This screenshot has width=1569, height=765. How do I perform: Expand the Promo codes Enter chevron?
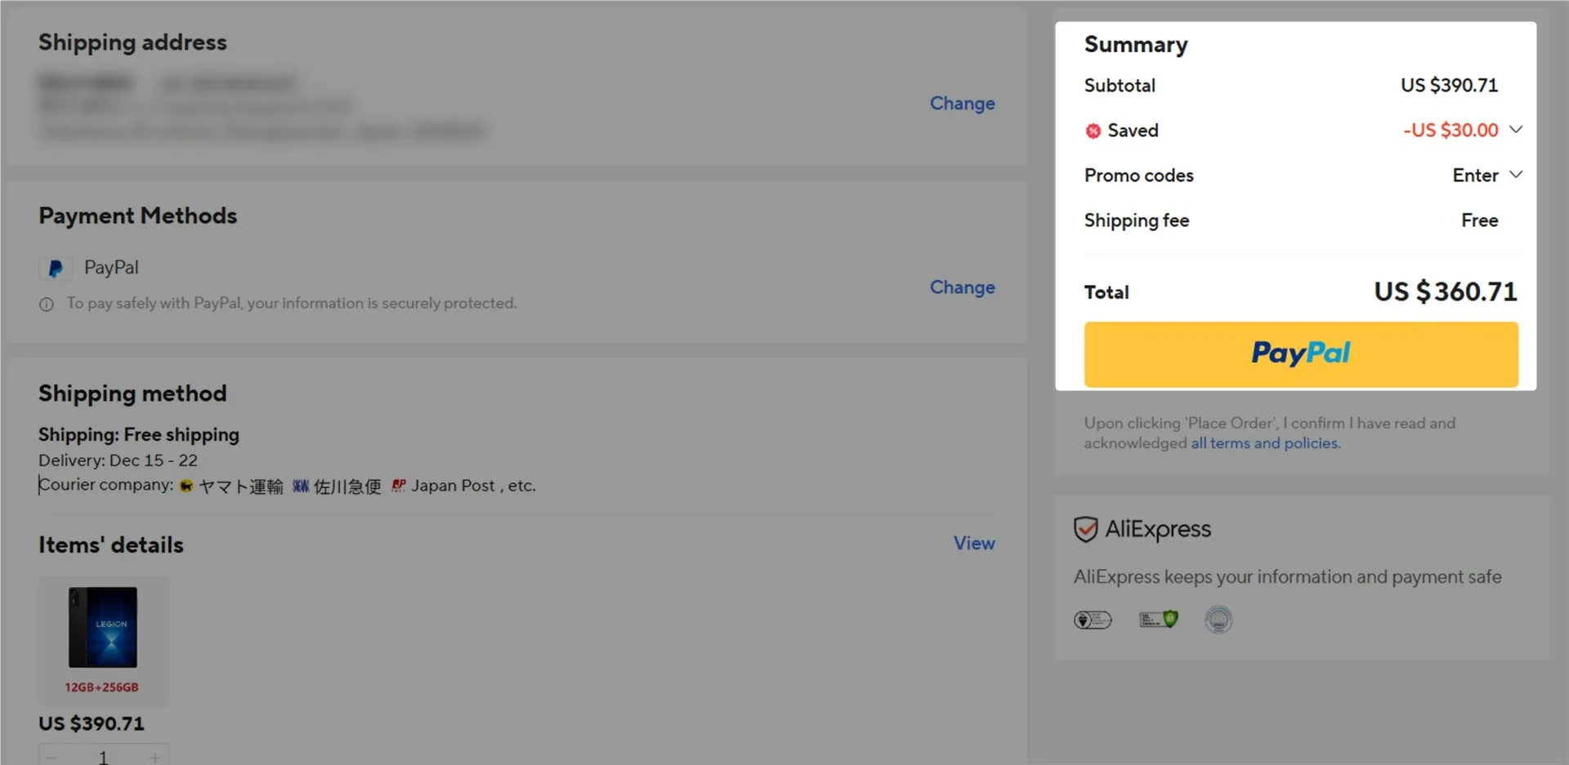tap(1515, 175)
